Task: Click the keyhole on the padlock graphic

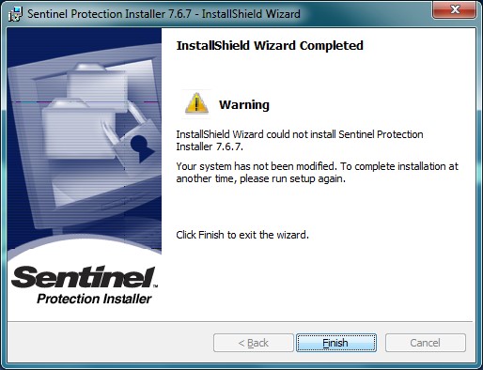Action: (141, 148)
